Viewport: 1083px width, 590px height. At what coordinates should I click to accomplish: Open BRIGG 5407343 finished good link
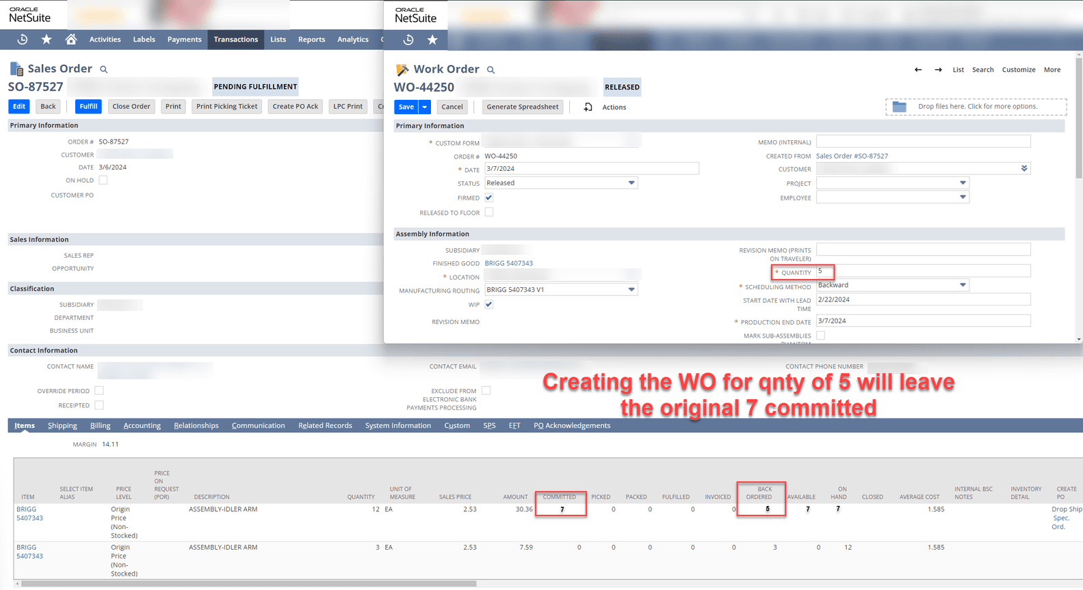(x=509, y=263)
